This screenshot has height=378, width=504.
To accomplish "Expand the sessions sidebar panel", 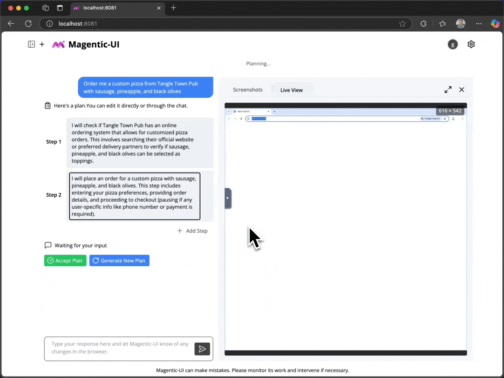I will [x=31, y=44].
